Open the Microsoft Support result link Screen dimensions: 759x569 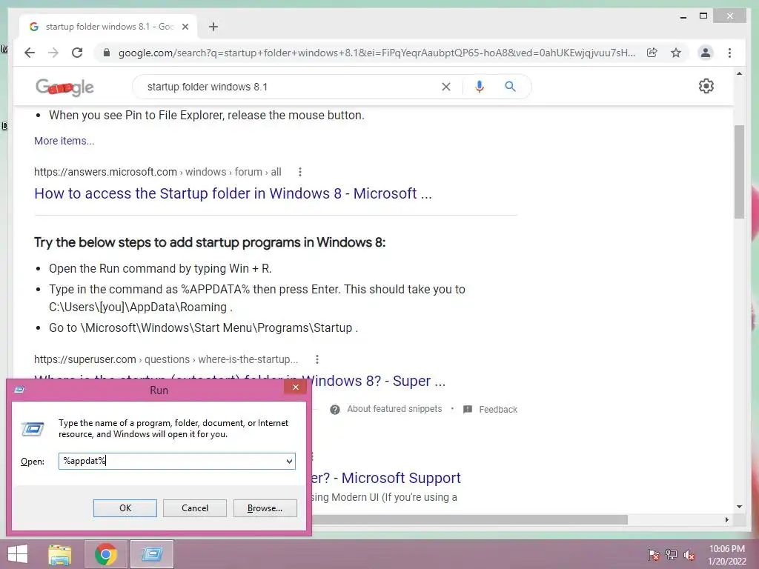click(x=385, y=478)
